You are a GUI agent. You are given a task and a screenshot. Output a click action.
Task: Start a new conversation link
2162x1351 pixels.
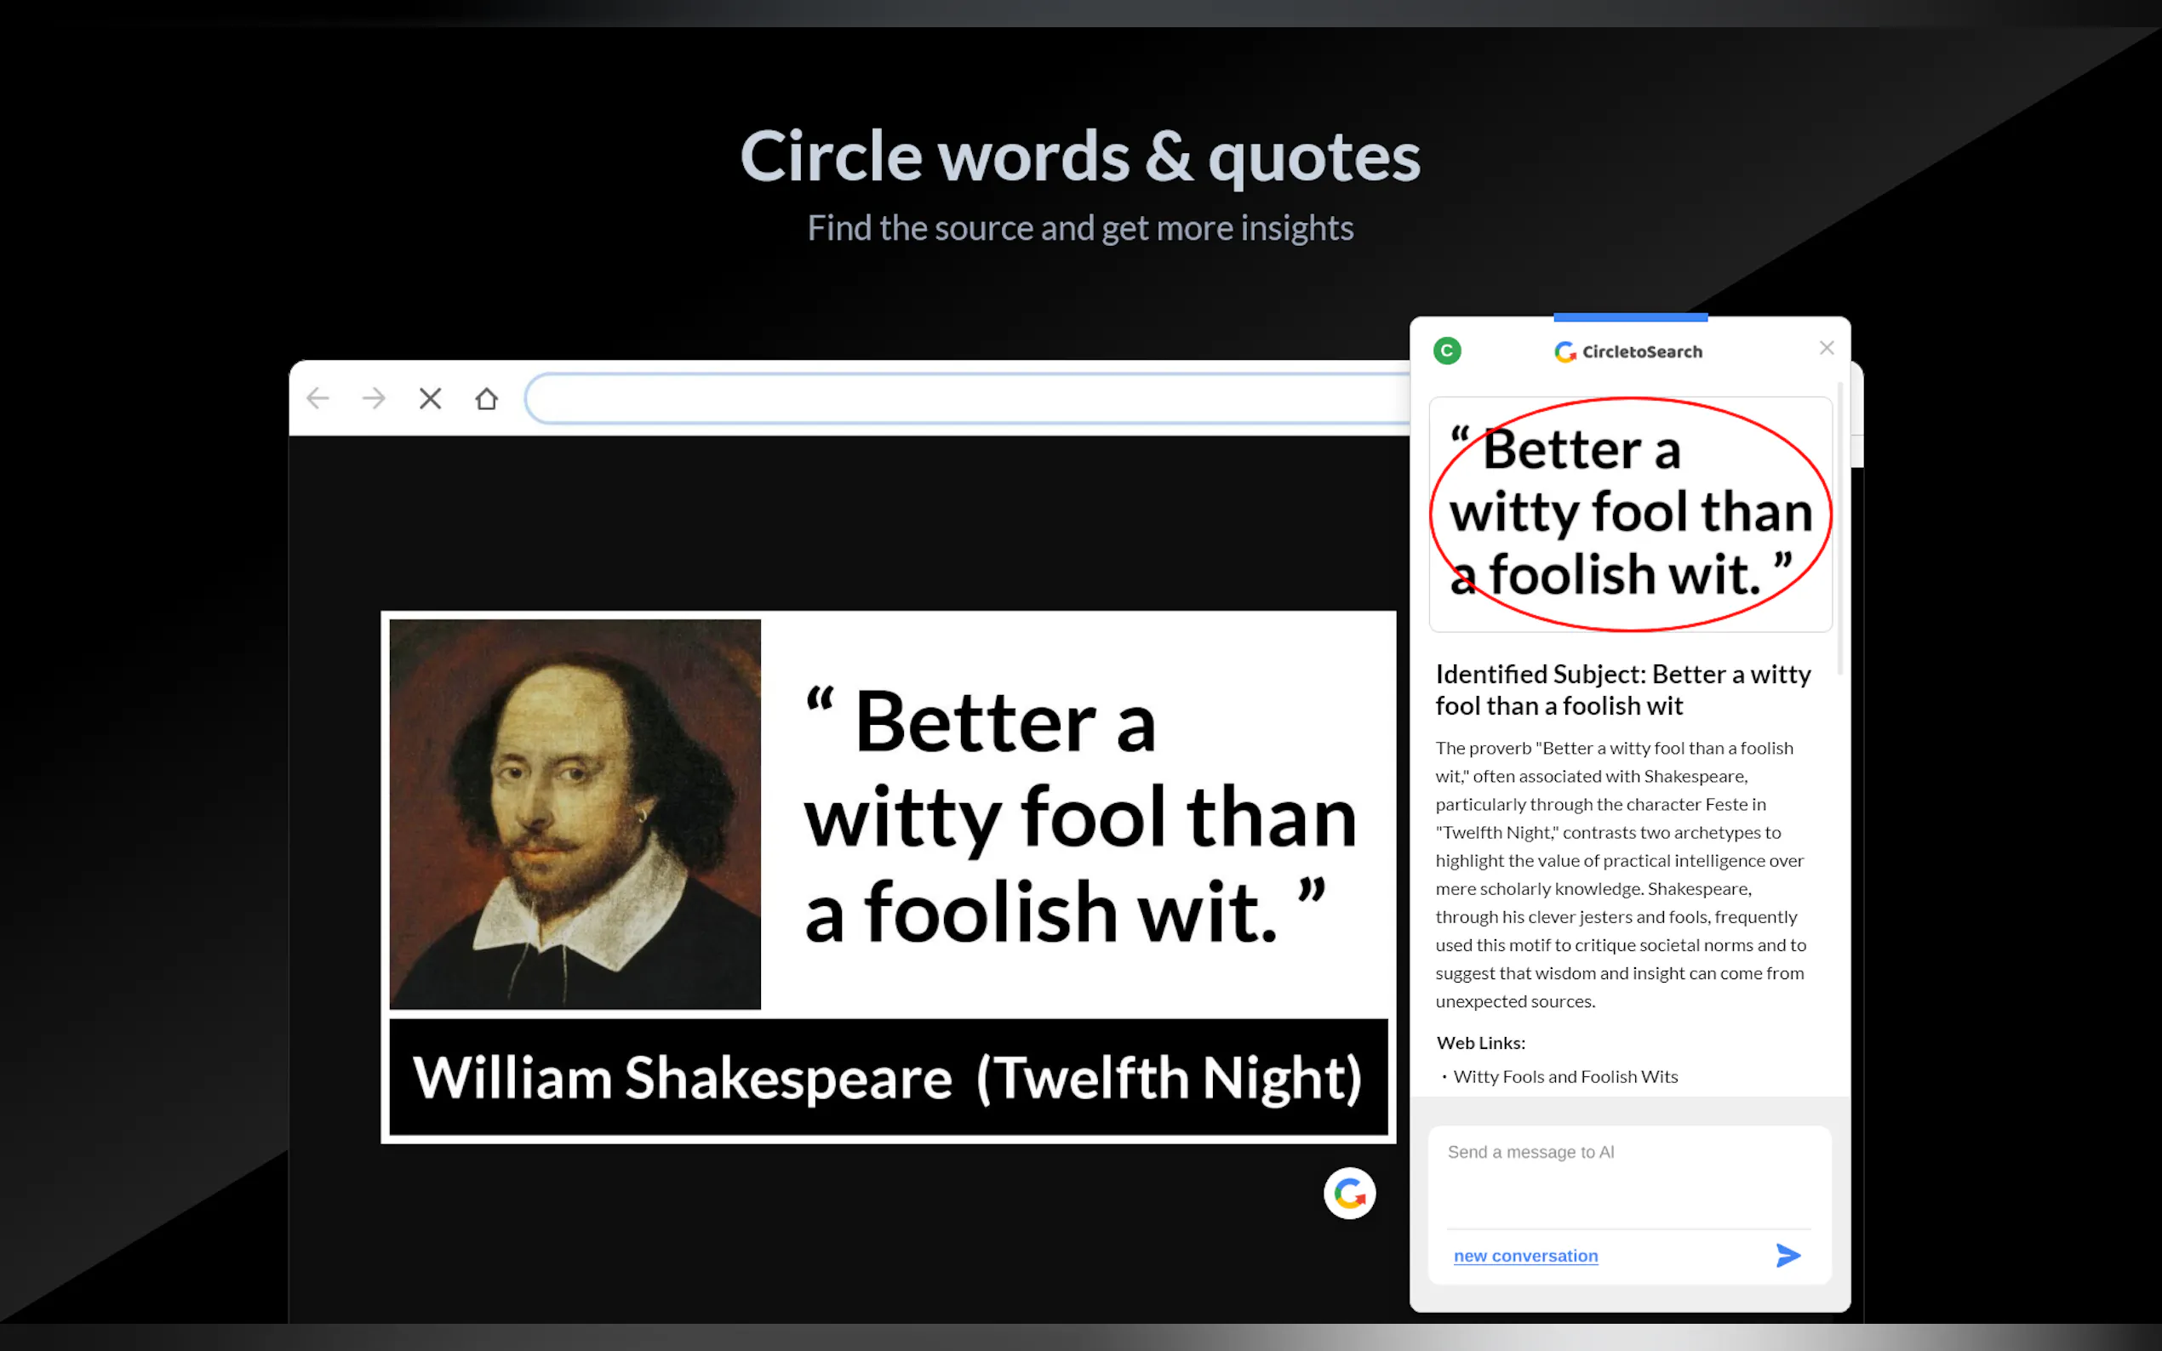1524,1256
